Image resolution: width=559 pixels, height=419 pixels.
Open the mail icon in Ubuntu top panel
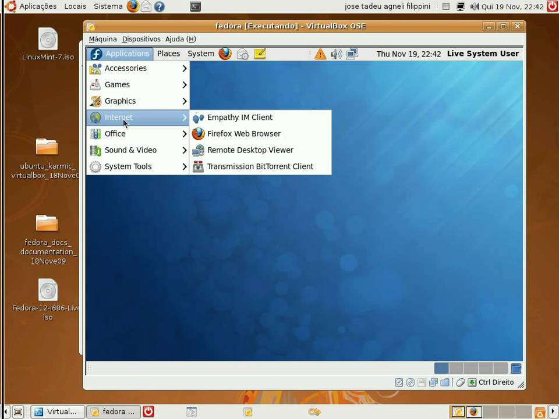146,6
